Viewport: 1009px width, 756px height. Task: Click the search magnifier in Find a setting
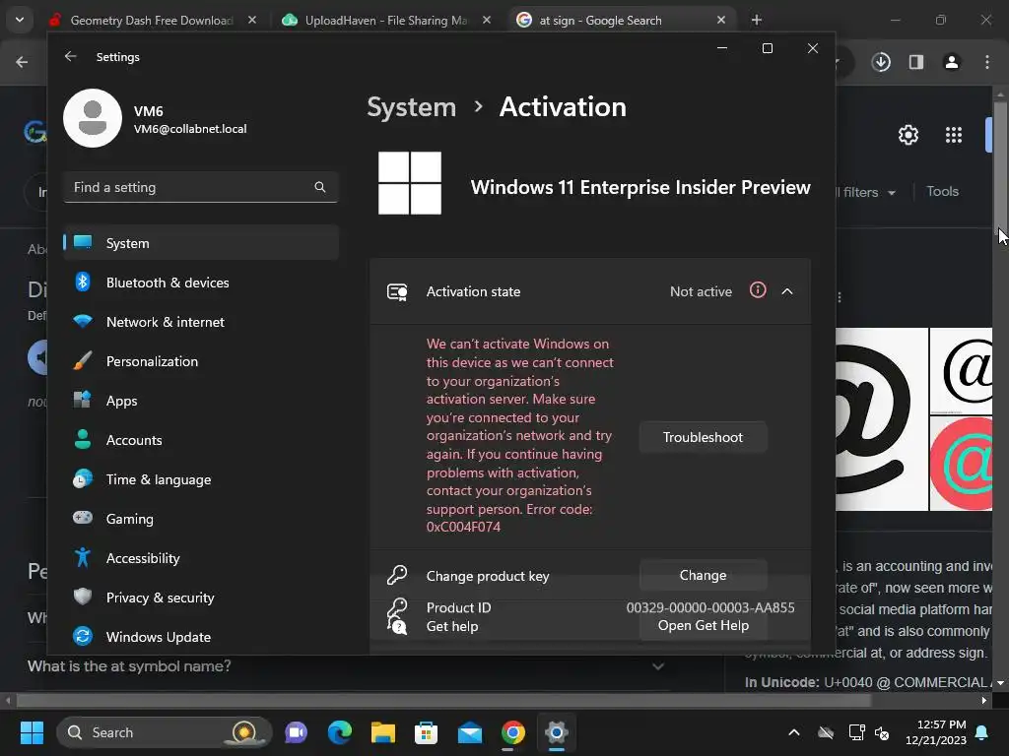320,187
